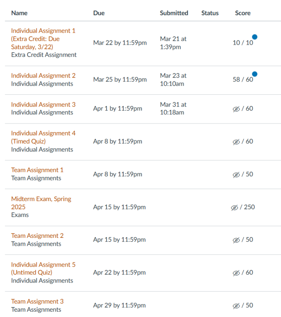281x317 pixels.
Task: Open Team Assignment 3 link
Action: (37, 301)
